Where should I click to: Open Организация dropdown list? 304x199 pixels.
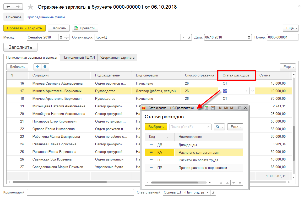point(183,37)
